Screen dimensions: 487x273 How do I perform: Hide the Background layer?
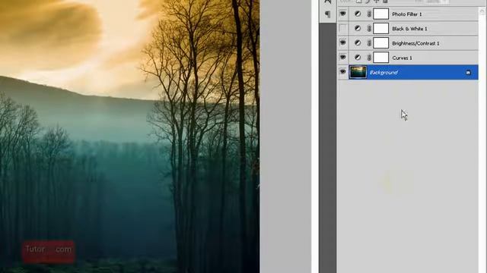(343, 72)
